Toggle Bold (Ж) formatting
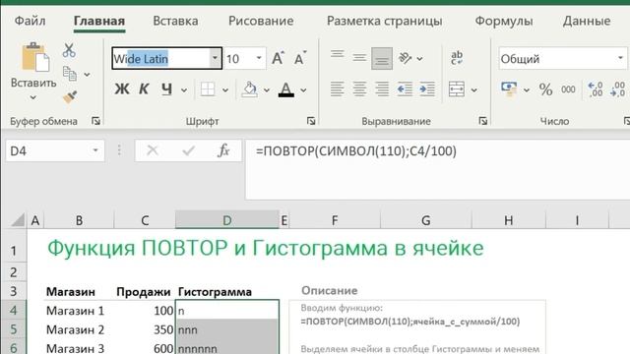 click(122, 89)
